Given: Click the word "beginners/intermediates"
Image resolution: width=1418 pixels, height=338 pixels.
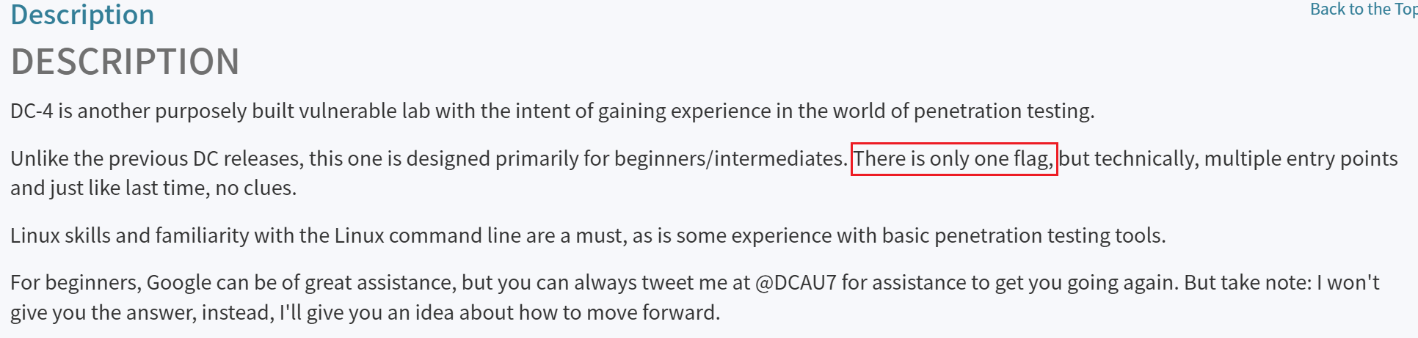Looking at the screenshot, I should (730, 159).
